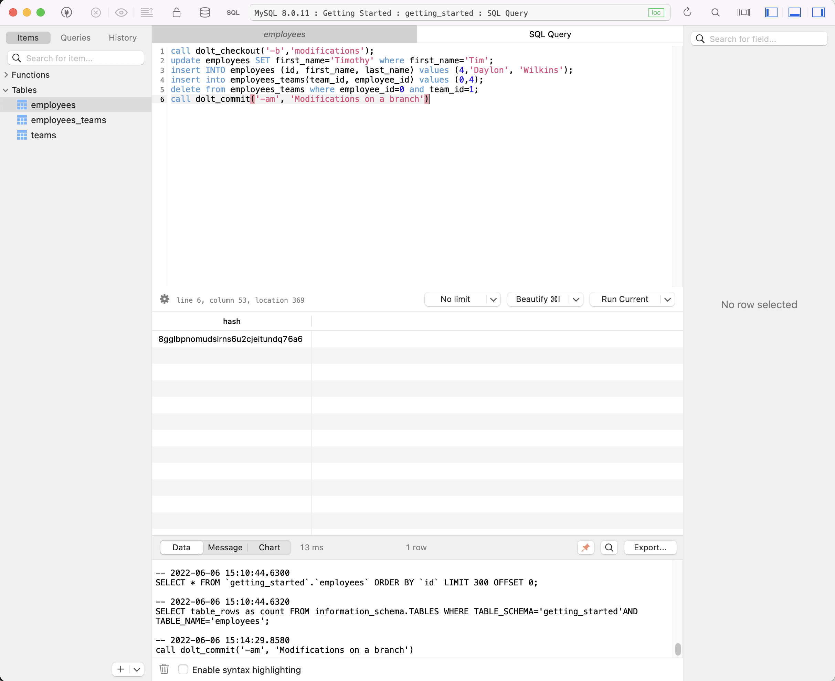
Task: Open the Run Current dropdown arrow
Action: coord(667,299)
